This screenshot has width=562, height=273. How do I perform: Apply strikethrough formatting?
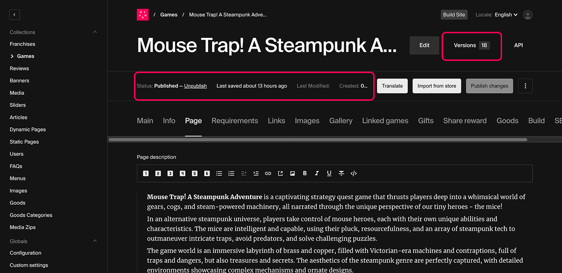point(341,173)
